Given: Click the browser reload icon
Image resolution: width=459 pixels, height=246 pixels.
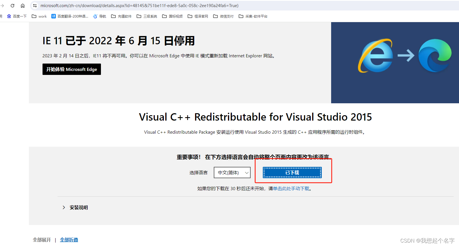Looking at the screenshot, I should tap(12, 6).
